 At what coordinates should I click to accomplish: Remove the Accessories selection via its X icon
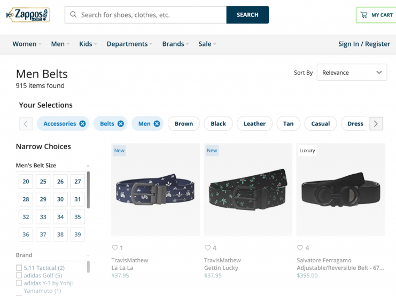(x=83, y=123)
